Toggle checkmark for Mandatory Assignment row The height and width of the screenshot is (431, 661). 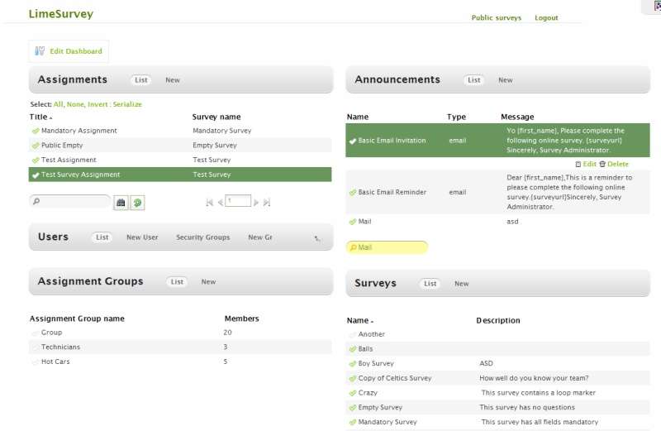(36, 131)
